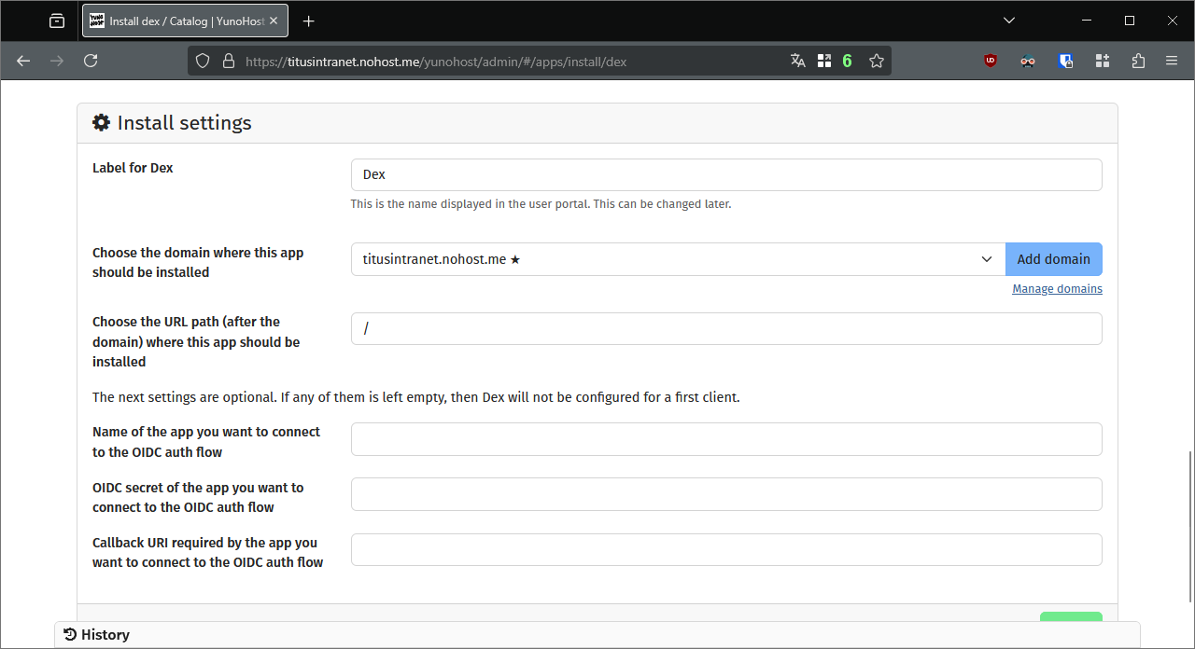Image resolution: width=1195 pixels, height=649 pixels.
Task: Click the back navigation arrow
Action: 23,61
